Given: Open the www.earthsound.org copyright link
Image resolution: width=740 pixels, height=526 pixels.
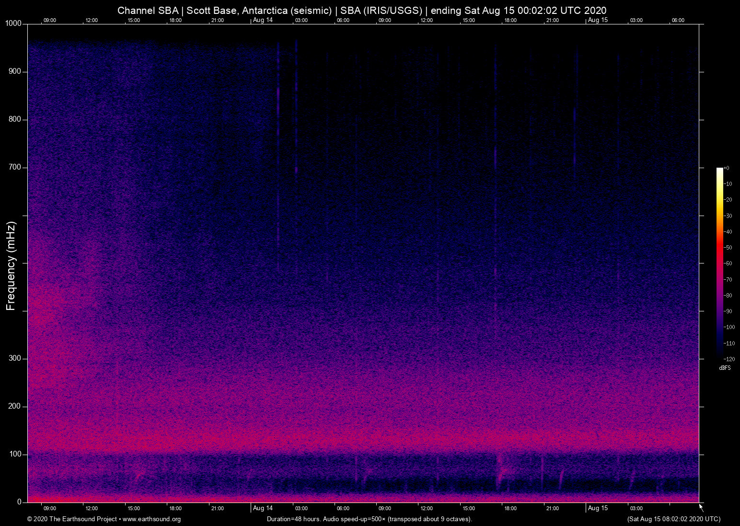Looking at the screenshot, I should (151, 519).
